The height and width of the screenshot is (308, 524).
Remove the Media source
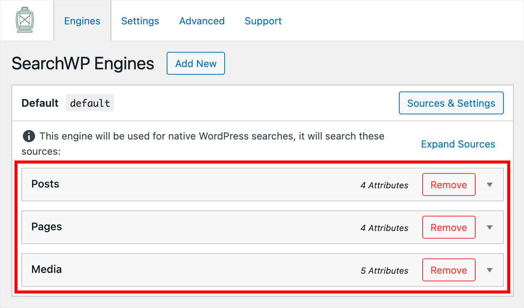(448, 270)
